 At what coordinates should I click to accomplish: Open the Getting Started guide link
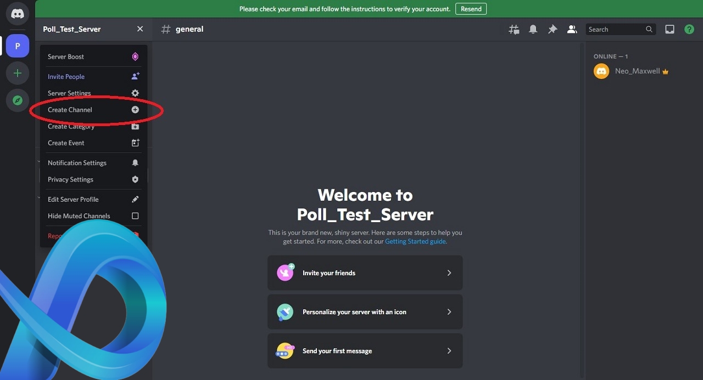[x=415, y=241]
